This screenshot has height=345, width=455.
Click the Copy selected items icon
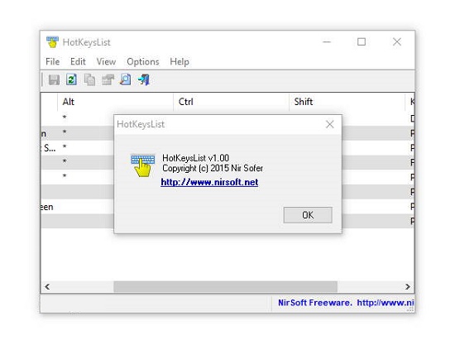click(89, 79)
